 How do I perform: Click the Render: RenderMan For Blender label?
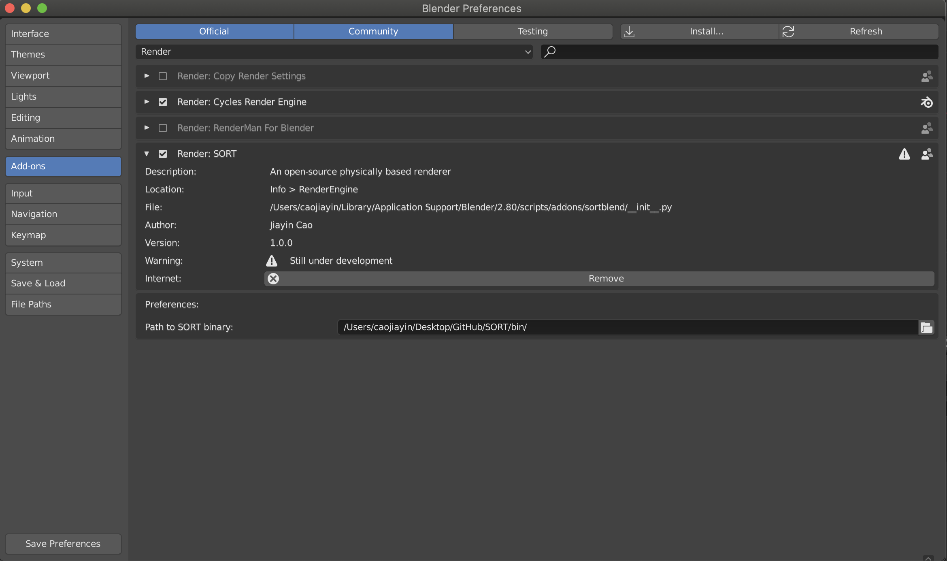point(245,128)
